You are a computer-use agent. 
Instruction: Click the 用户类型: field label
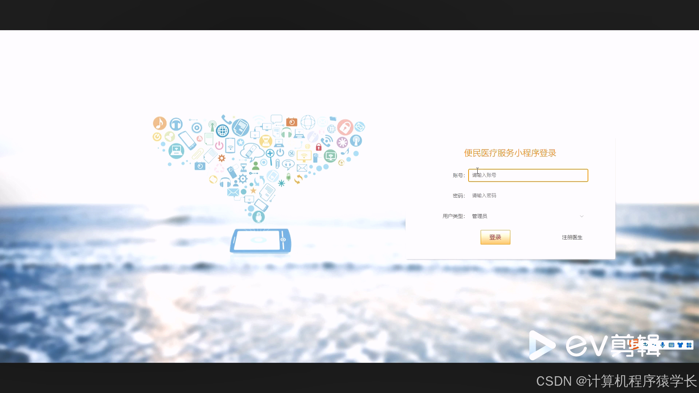coord(454,216)
